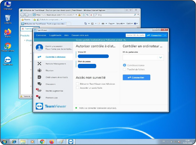
Task: Click the Votre ID value field
Action: (93, 56)
